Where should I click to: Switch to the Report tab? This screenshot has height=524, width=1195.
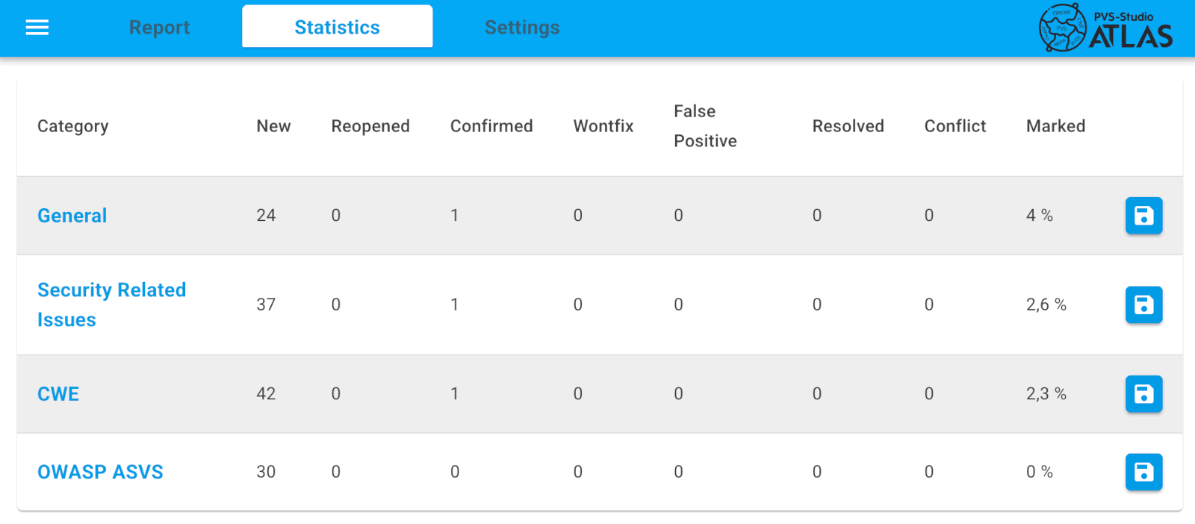[x=159, y=28]
